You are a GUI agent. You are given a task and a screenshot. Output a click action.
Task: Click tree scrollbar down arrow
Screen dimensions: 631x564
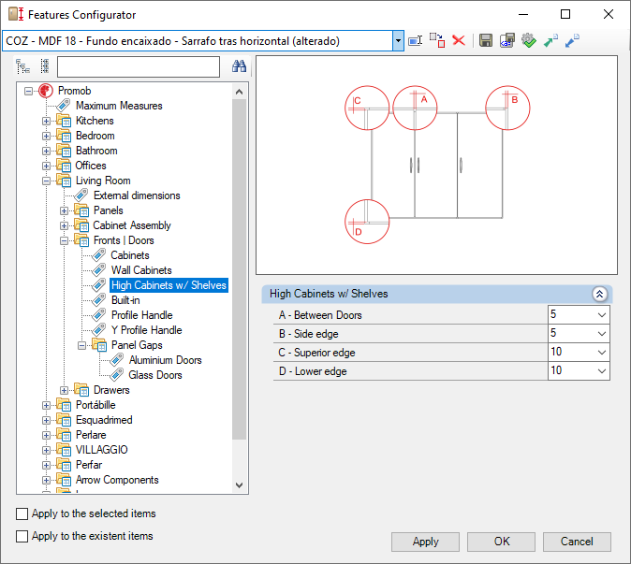[x=239, y=485]
